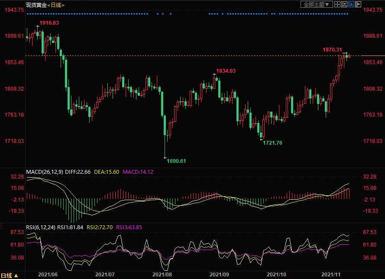Viewport: 385px width, 279px height.
Task: Toggle the highlighted blue play-style chart icon
Action: click(351, 4)
